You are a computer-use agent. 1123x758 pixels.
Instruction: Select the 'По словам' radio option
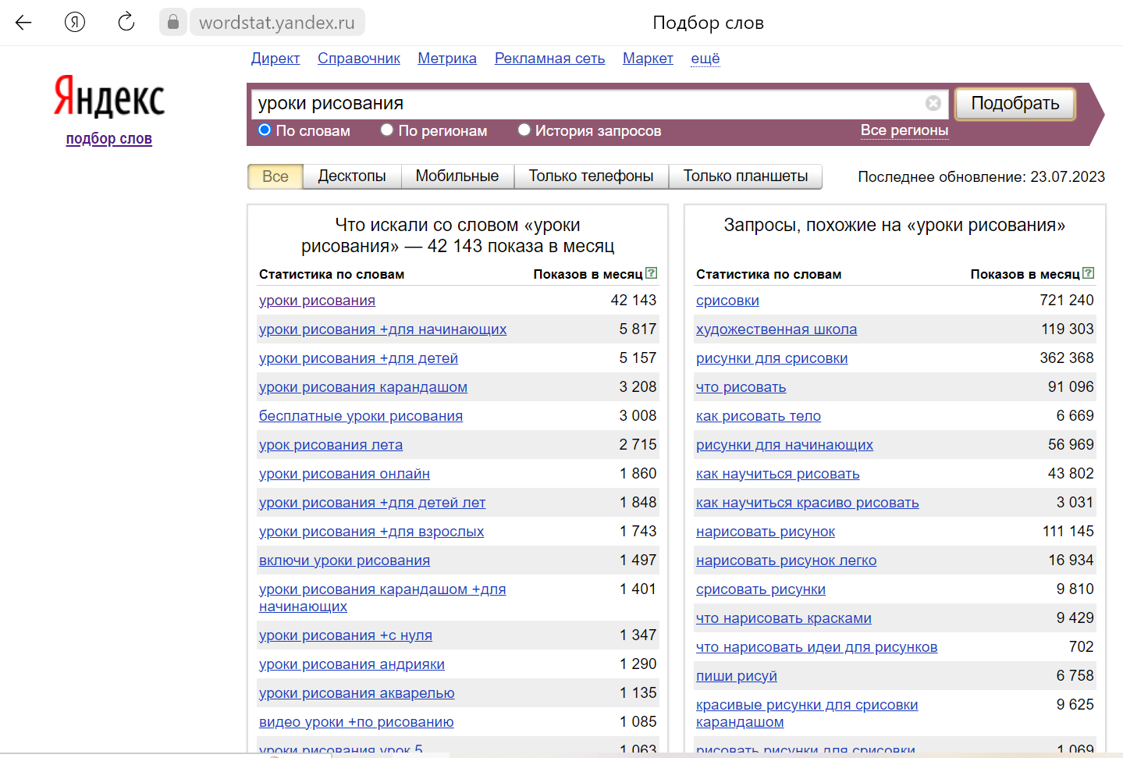point(265,130)
